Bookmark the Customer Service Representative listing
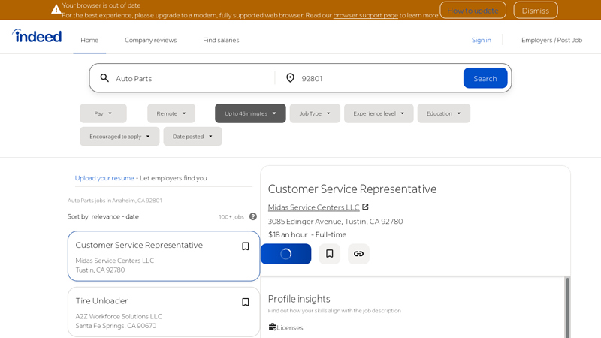Screen dimensions: 601x338 coord(245,246)
